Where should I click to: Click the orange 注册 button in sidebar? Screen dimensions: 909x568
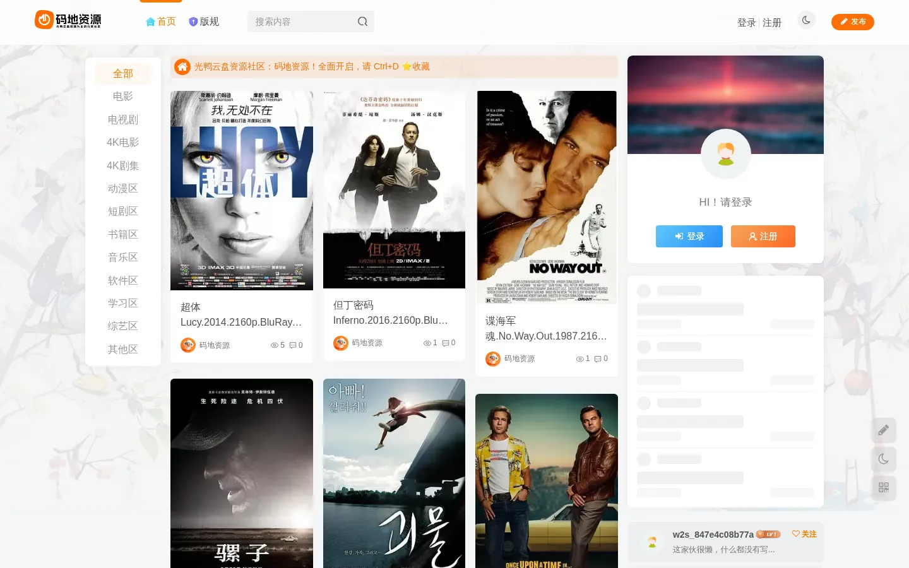pyautogui.click(x=763, y=237)
